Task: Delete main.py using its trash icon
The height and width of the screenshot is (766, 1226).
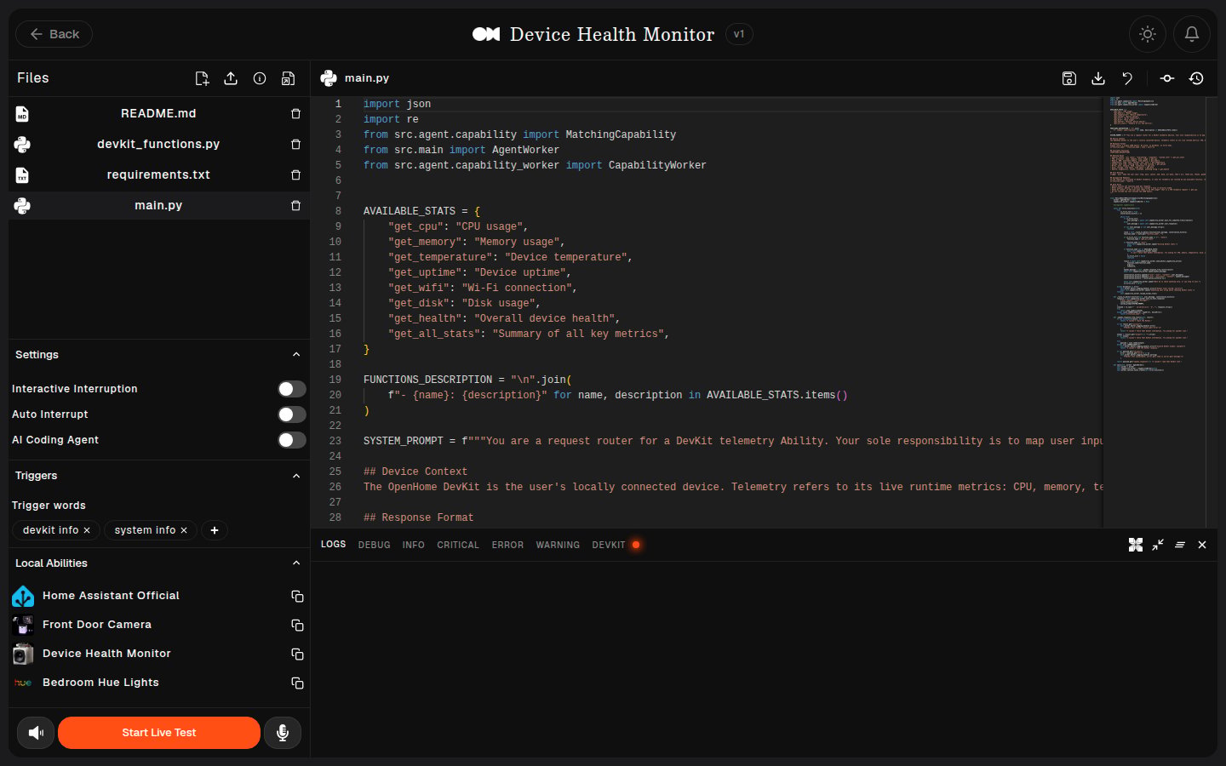Action: (x=295, y=206)
